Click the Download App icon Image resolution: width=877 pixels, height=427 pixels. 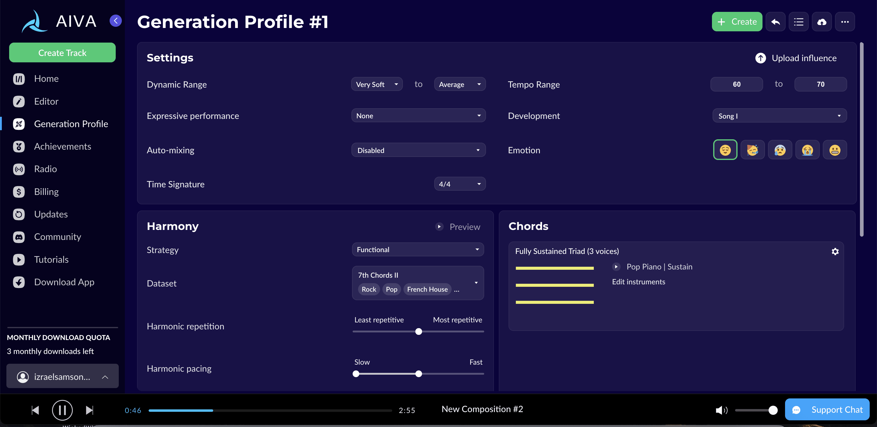coord(19,282)
